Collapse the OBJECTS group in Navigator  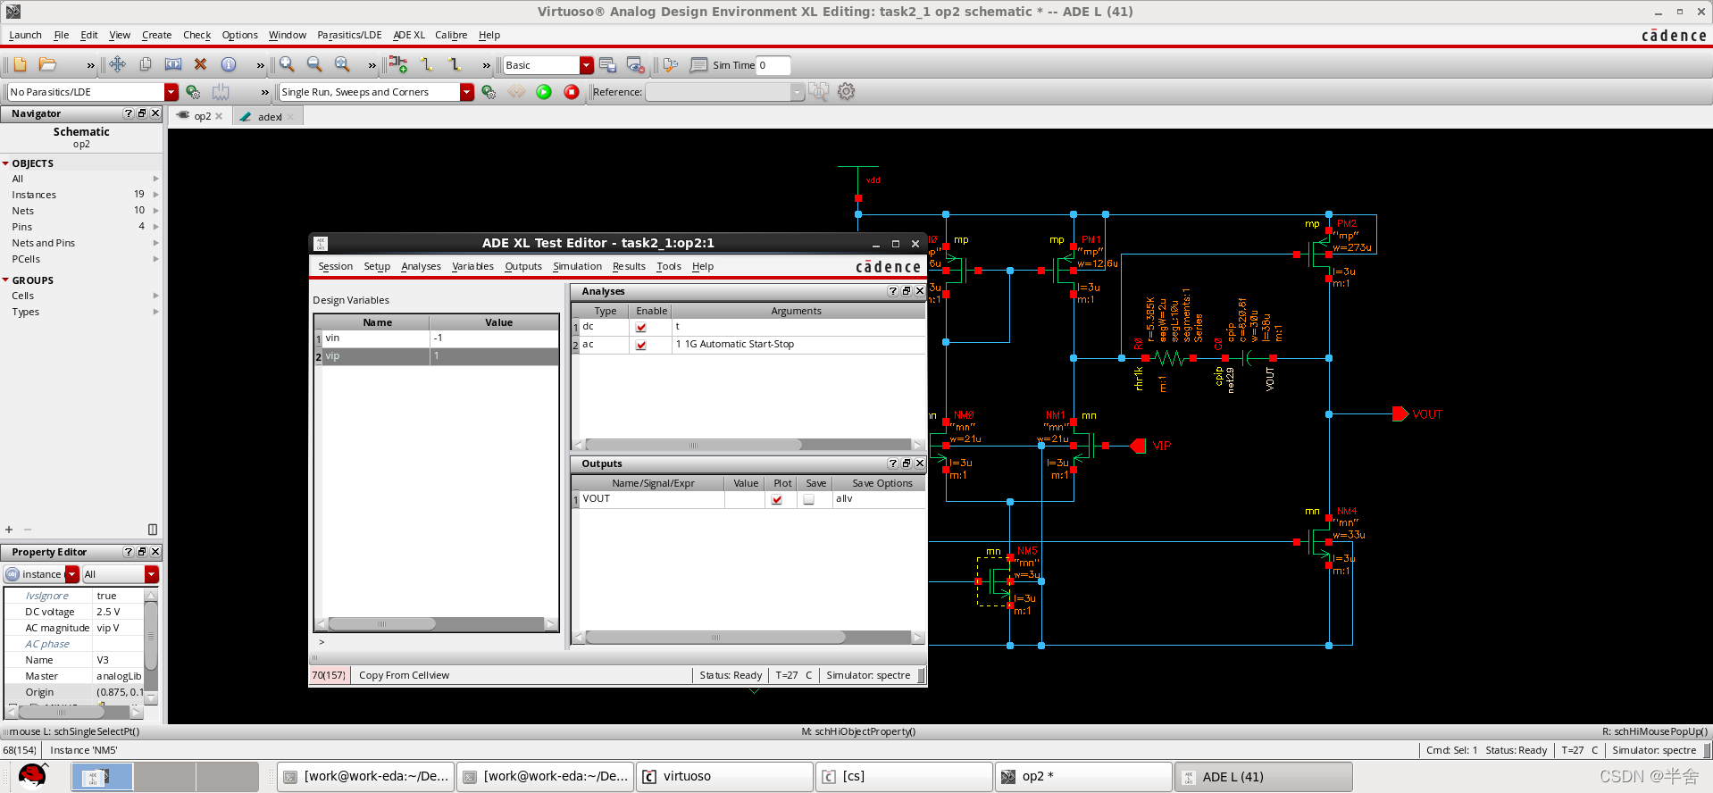coord(5,163)
